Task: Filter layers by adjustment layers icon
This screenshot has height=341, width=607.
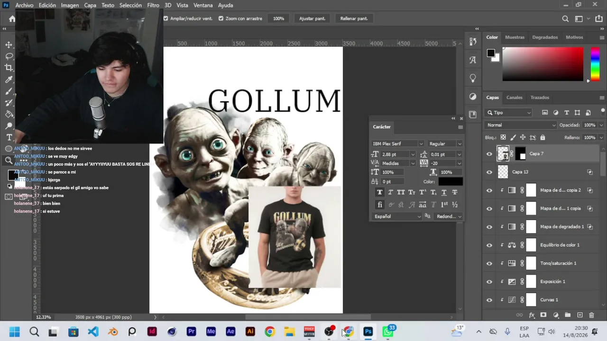Action: click(556, 113)
